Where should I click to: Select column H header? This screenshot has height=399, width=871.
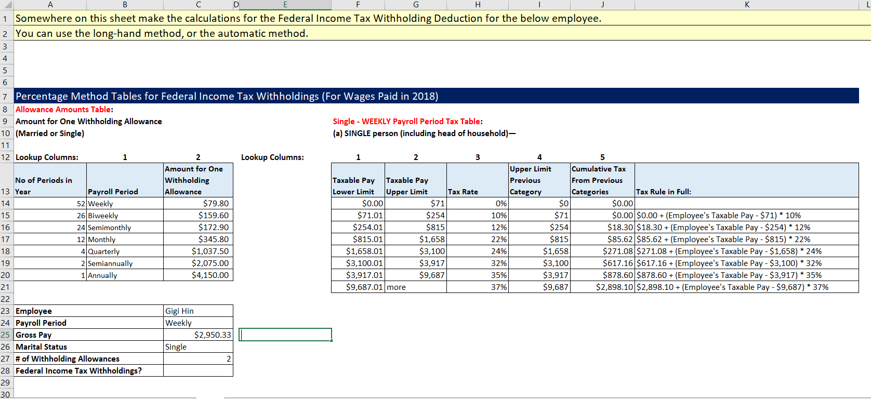tap(478, 5)
